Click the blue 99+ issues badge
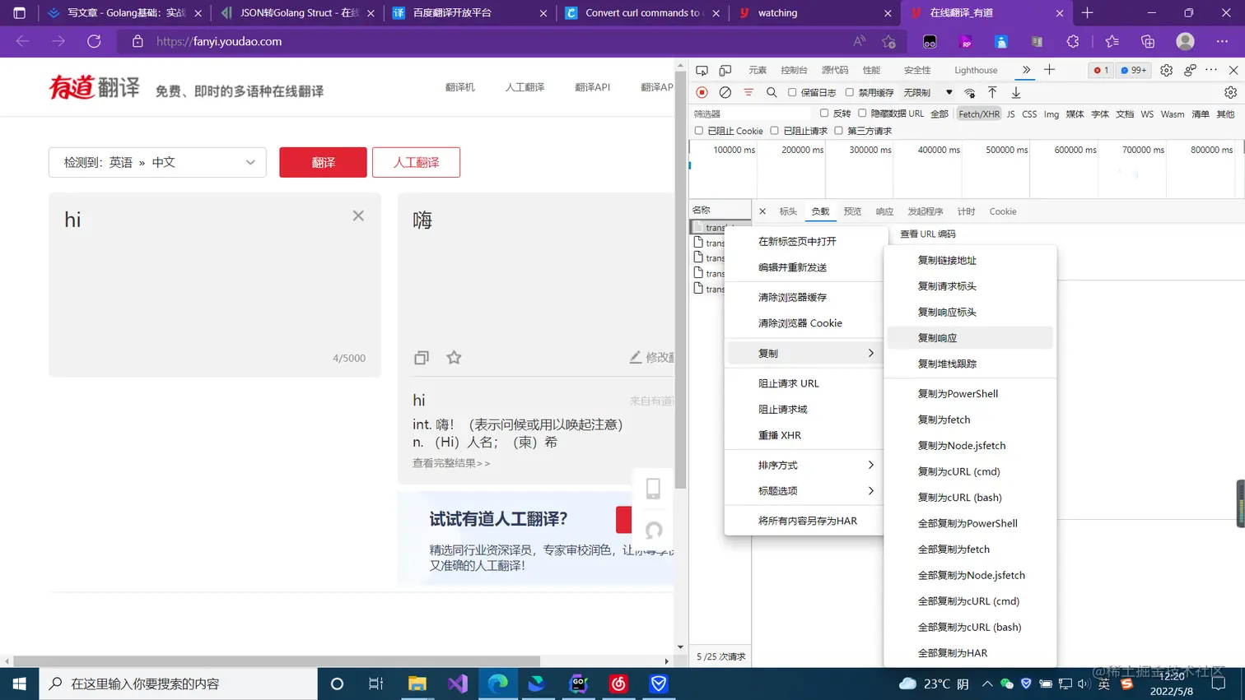This screenshot has width=1245, height=700. click(x=1134, y=70)
